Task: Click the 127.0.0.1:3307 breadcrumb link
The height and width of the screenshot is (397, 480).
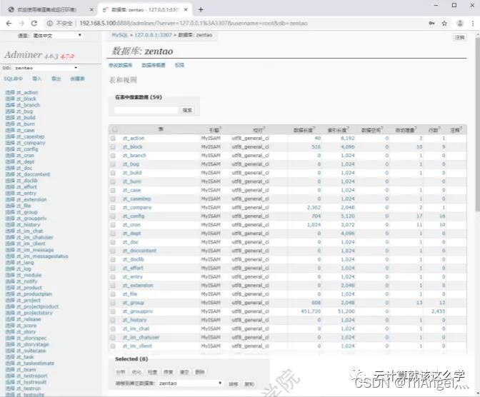Action: coord(153,35)
